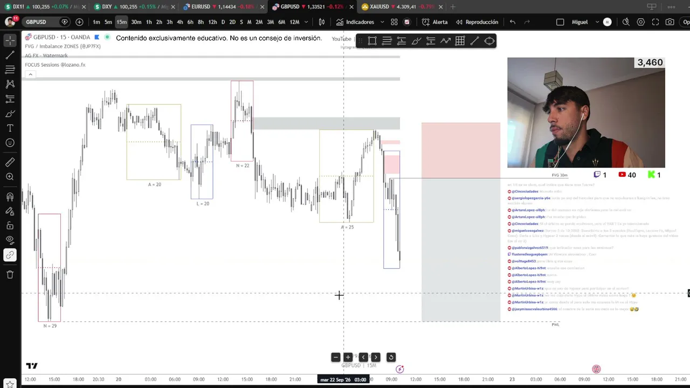Screen dimensions: 690x388
Task: Select the ruler measure tool
Action: coord(10,162)
